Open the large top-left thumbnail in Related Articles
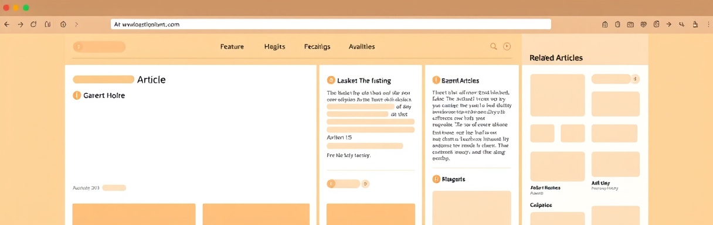 [x=558, y=95]
